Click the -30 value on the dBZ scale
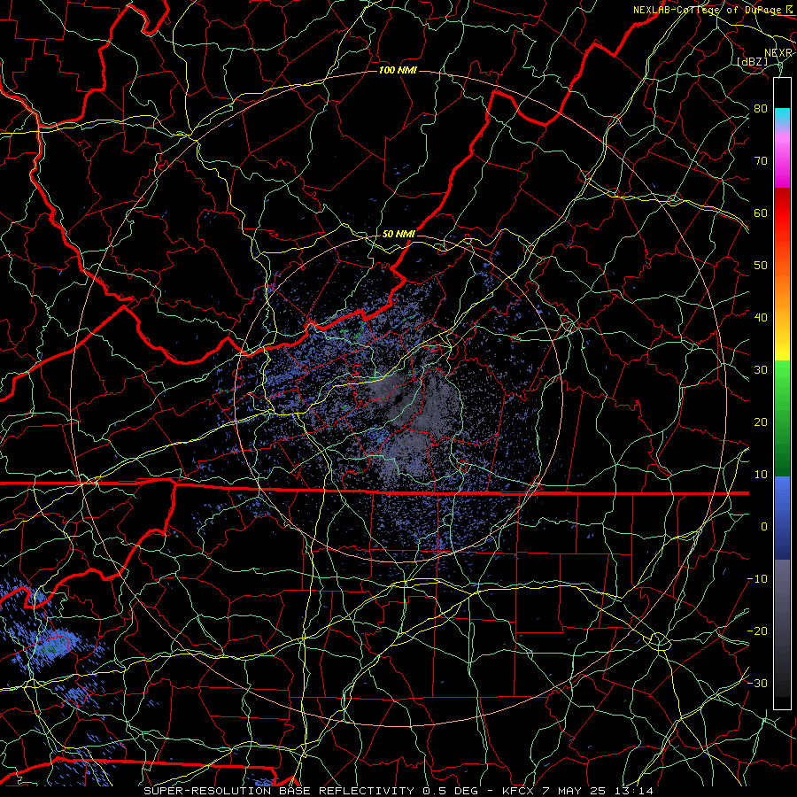Viewport: 797px width, 797px height. point(757,683)
